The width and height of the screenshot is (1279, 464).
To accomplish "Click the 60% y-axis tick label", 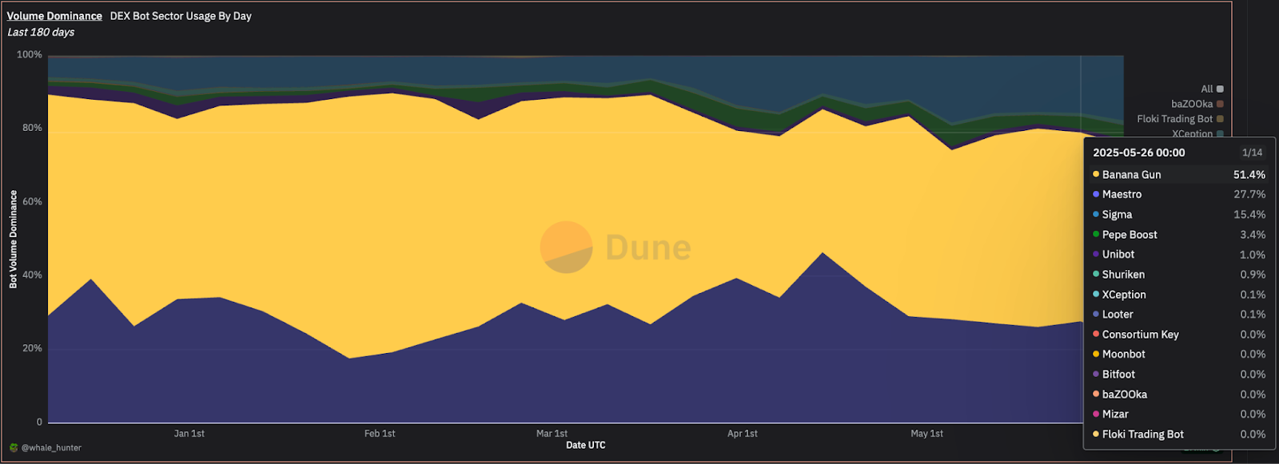I will click(x=32, y=201).
